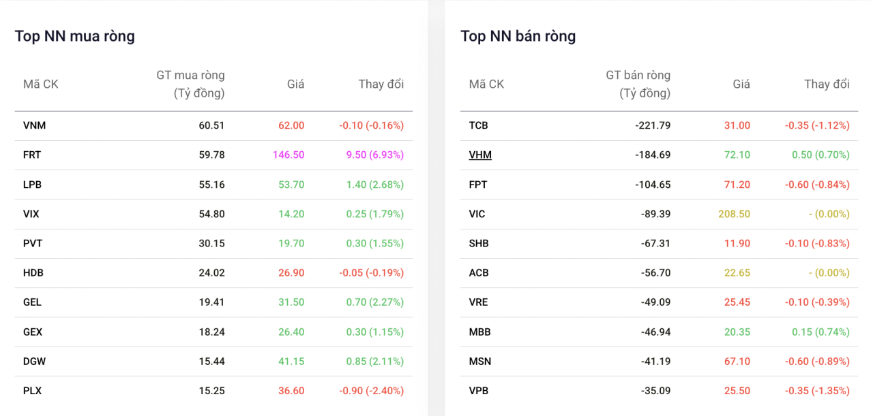The height and width of the screenshot is (416, 873).
Task: Select VIC price 208.50
Action: [x=734, y=214]
